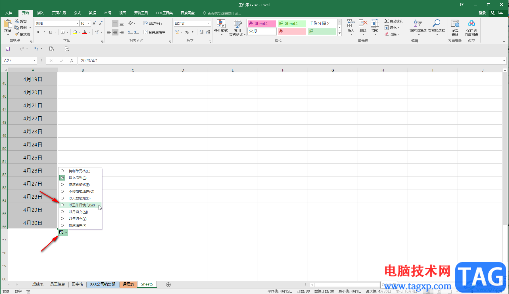The width and height of the screenshot is (509, 294).
Task: Open Conditional Formatting (条件格式)
Action: [221, 28]
